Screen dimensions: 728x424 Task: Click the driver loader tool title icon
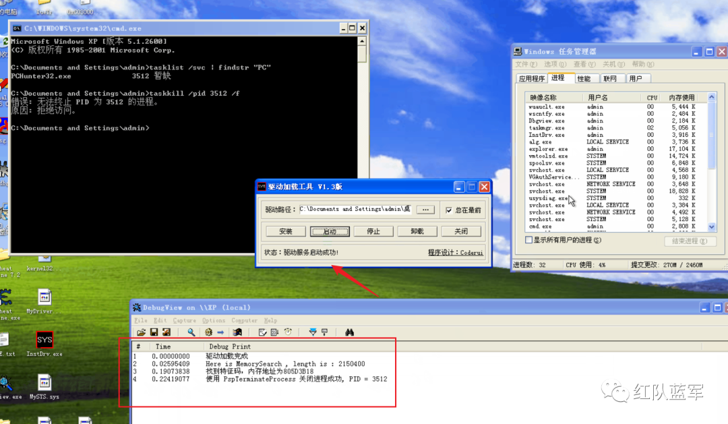point(262,187)
